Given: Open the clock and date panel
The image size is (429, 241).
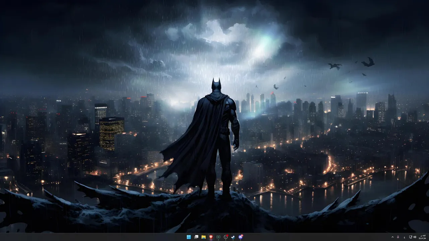Looking at the screenshot, I should coord(423,237).
